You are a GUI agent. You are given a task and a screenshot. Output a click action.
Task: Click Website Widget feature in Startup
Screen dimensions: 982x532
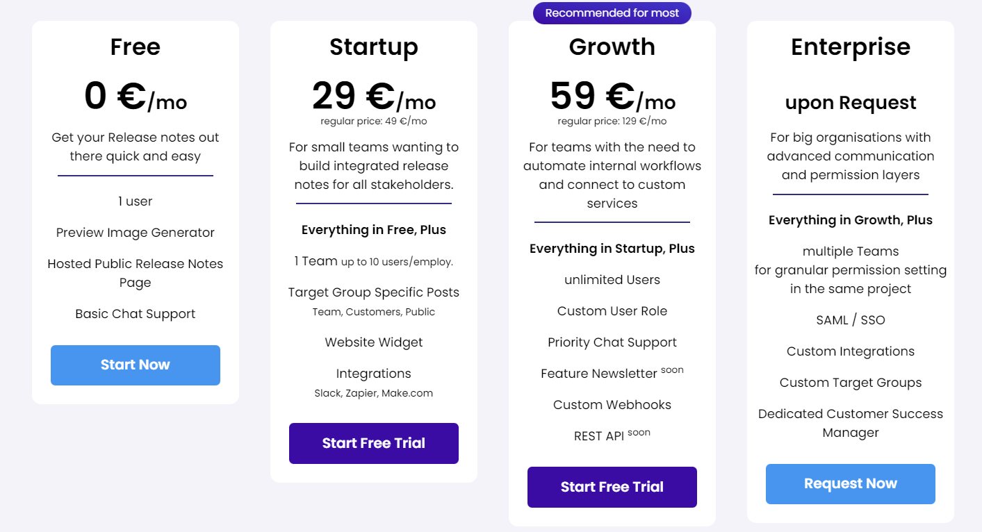click(374, 342)
